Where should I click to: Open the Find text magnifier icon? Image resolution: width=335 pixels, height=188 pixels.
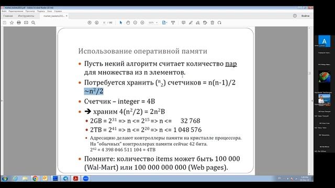[x=33, y=22]
